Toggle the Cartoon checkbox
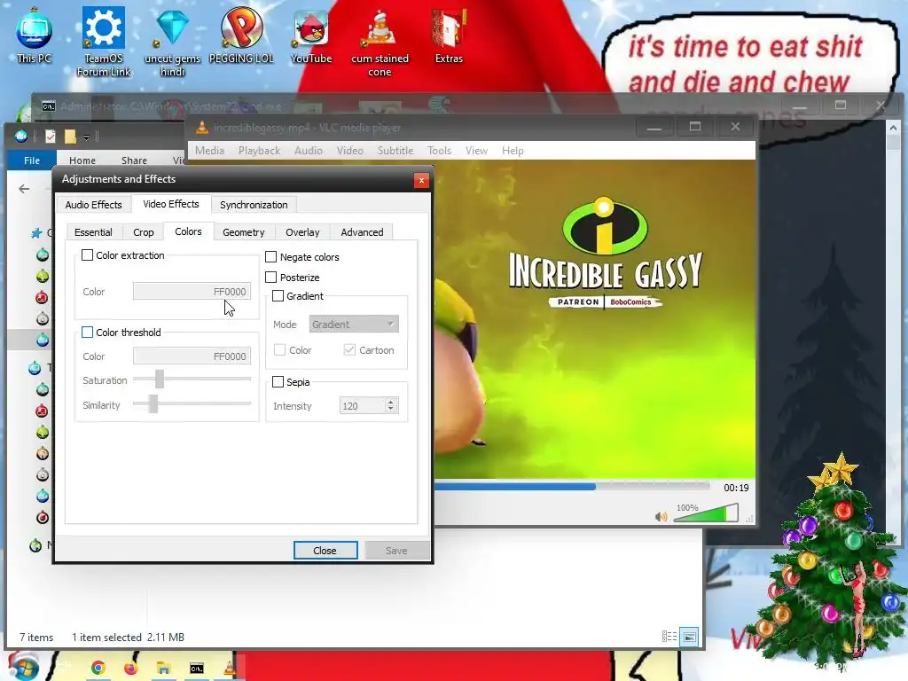Image resolution: width=908 pixels, height=681 pixels. 349,349
